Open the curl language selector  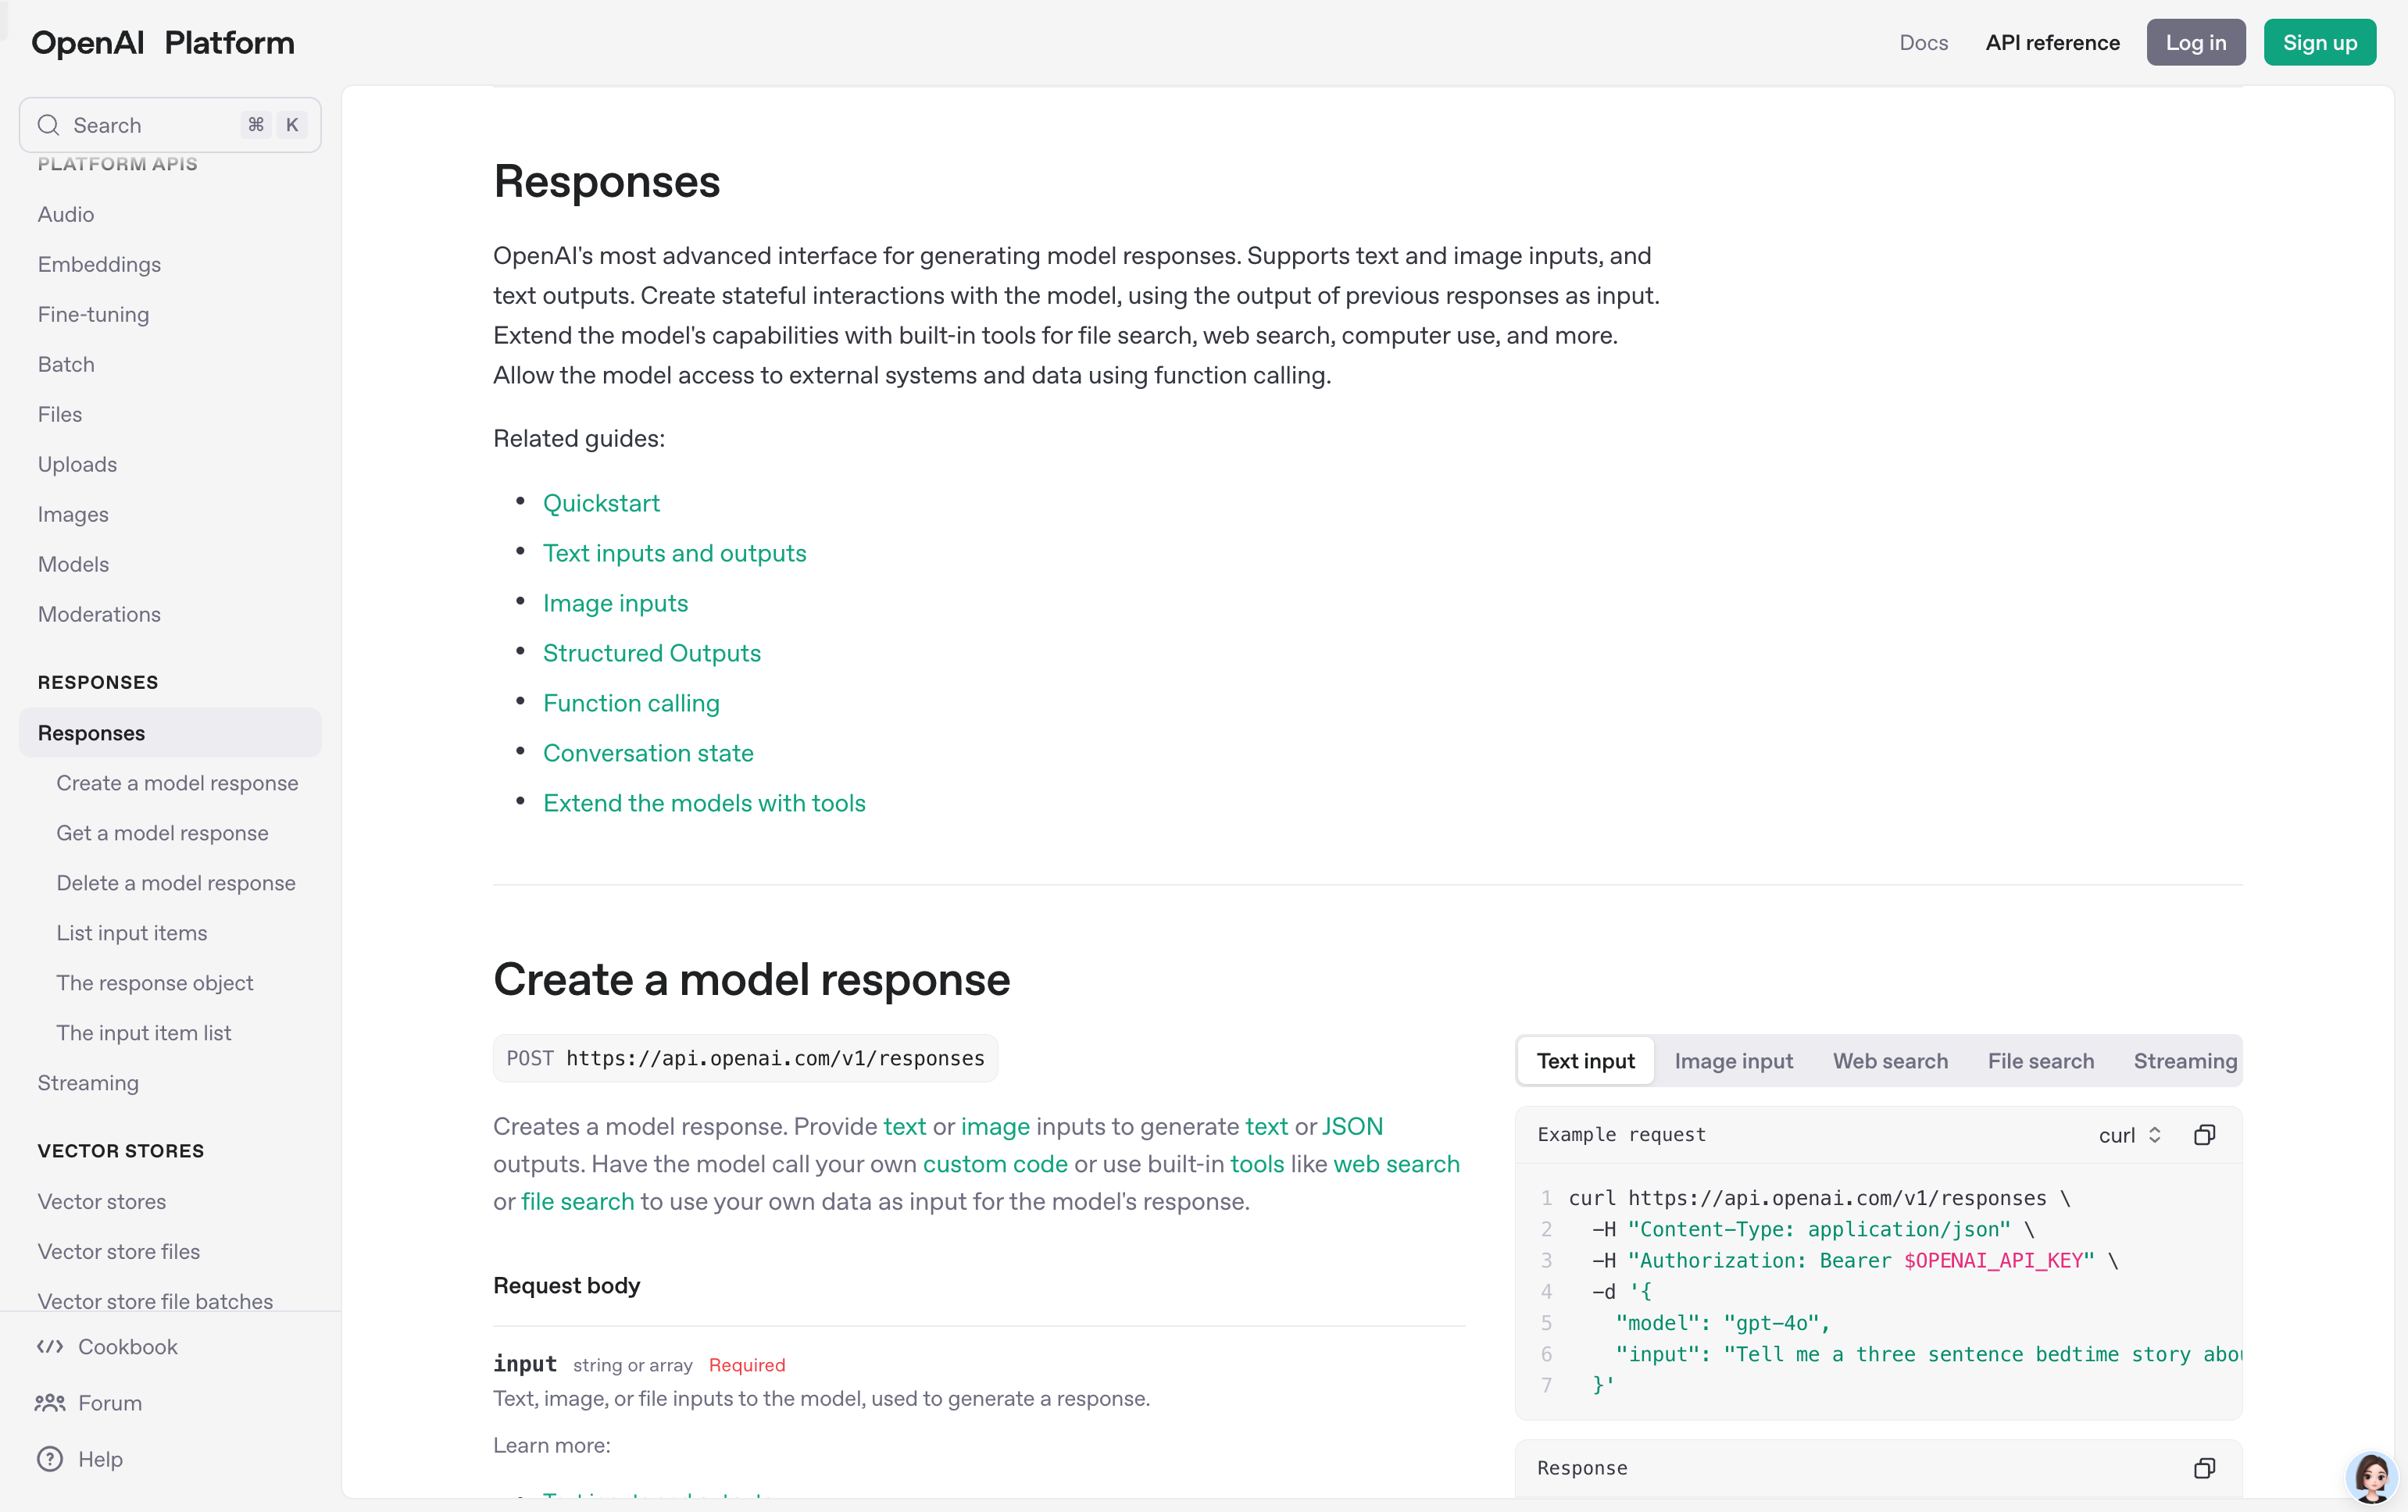(2129, 1134)
